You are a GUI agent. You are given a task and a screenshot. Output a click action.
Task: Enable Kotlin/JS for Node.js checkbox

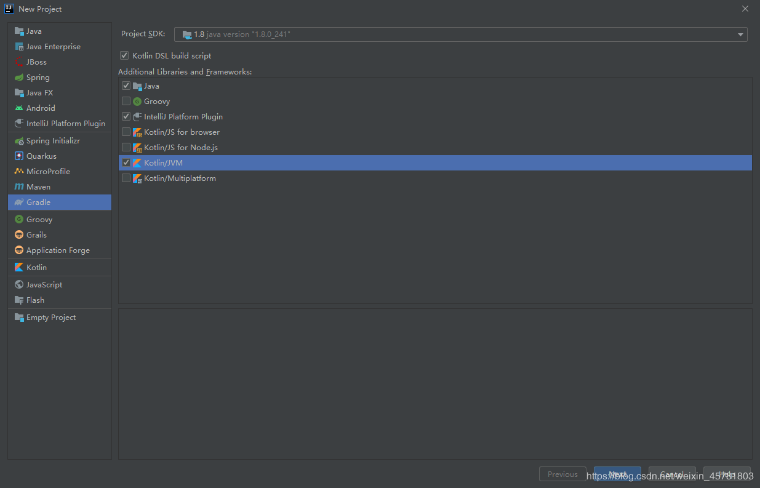[126, 147]
